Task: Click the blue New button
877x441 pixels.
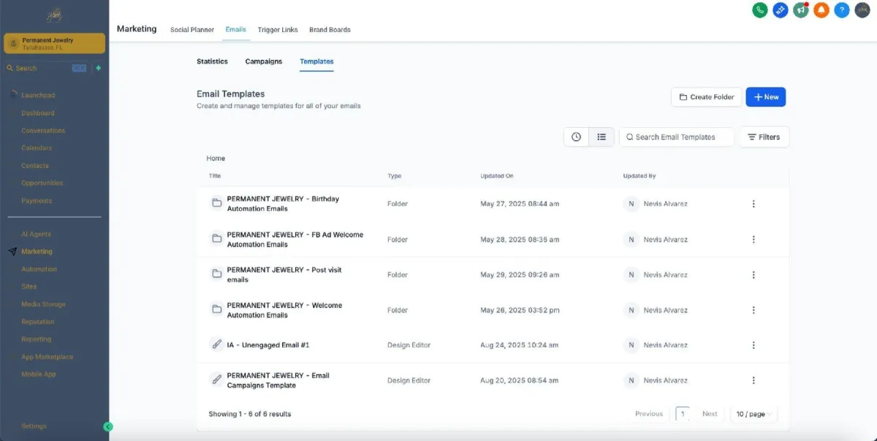Action: (766, 97)
